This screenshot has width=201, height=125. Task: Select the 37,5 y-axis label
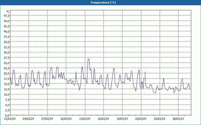click(x=7, y=37)
